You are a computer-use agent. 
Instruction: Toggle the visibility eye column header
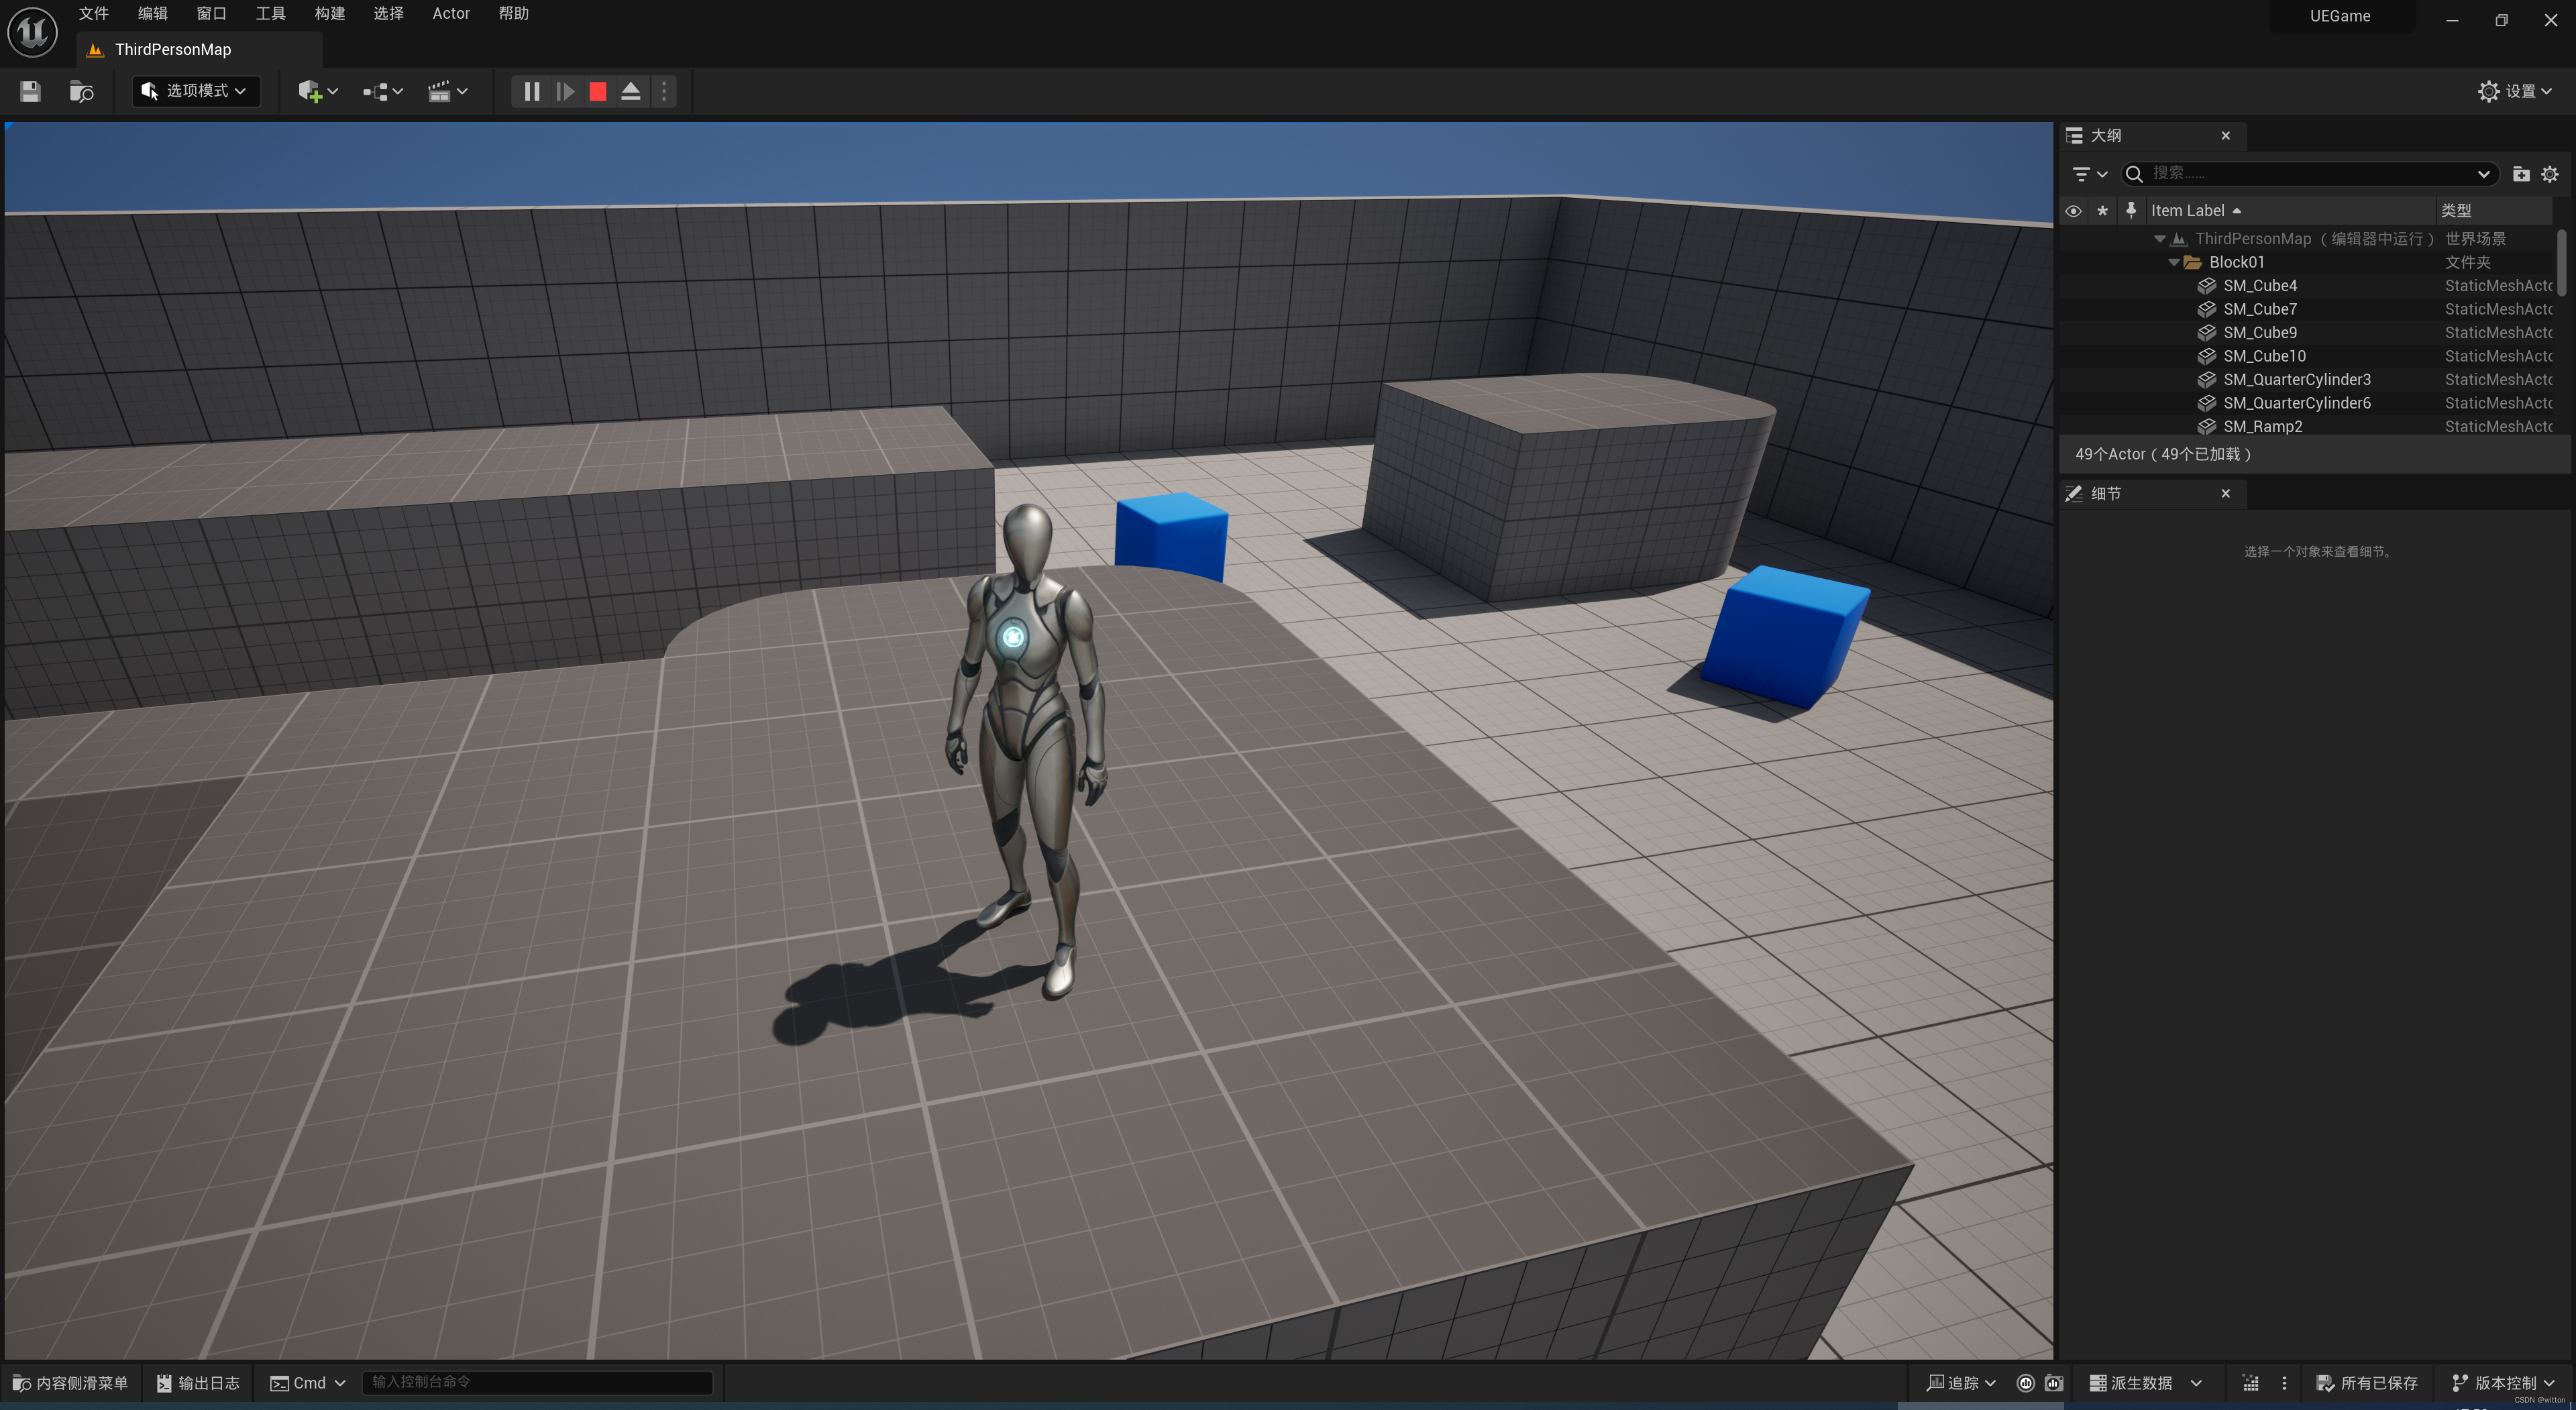2073,211
